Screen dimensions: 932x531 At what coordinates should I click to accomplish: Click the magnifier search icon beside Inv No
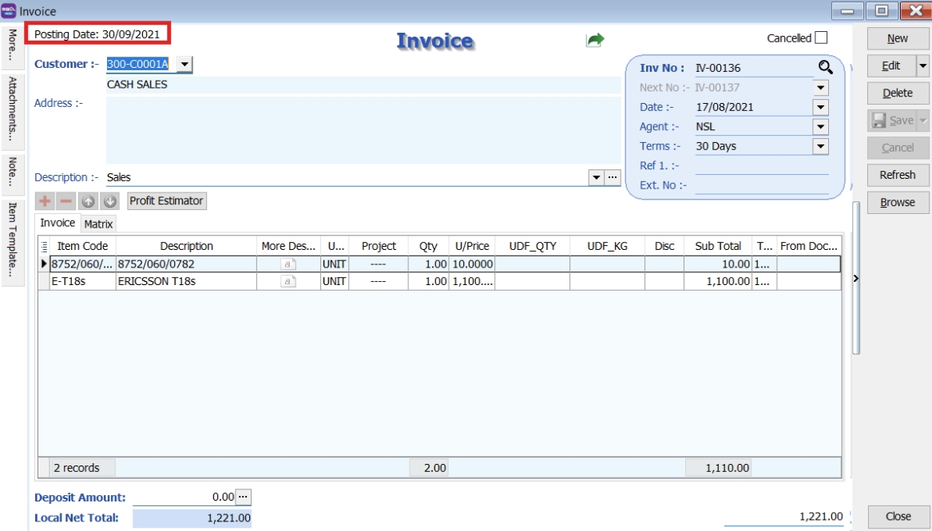pos(825,68)
